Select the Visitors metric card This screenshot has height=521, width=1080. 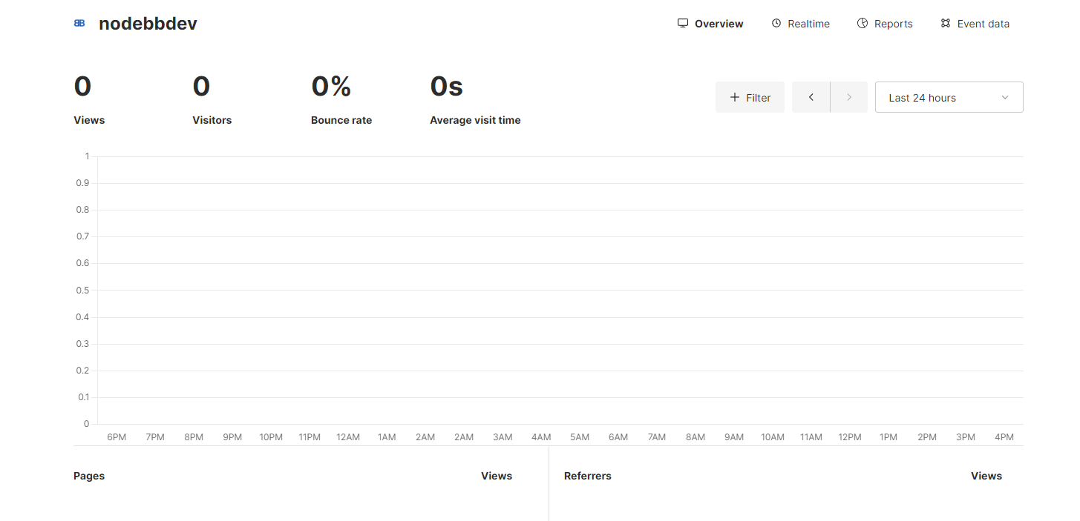[212, 99]
